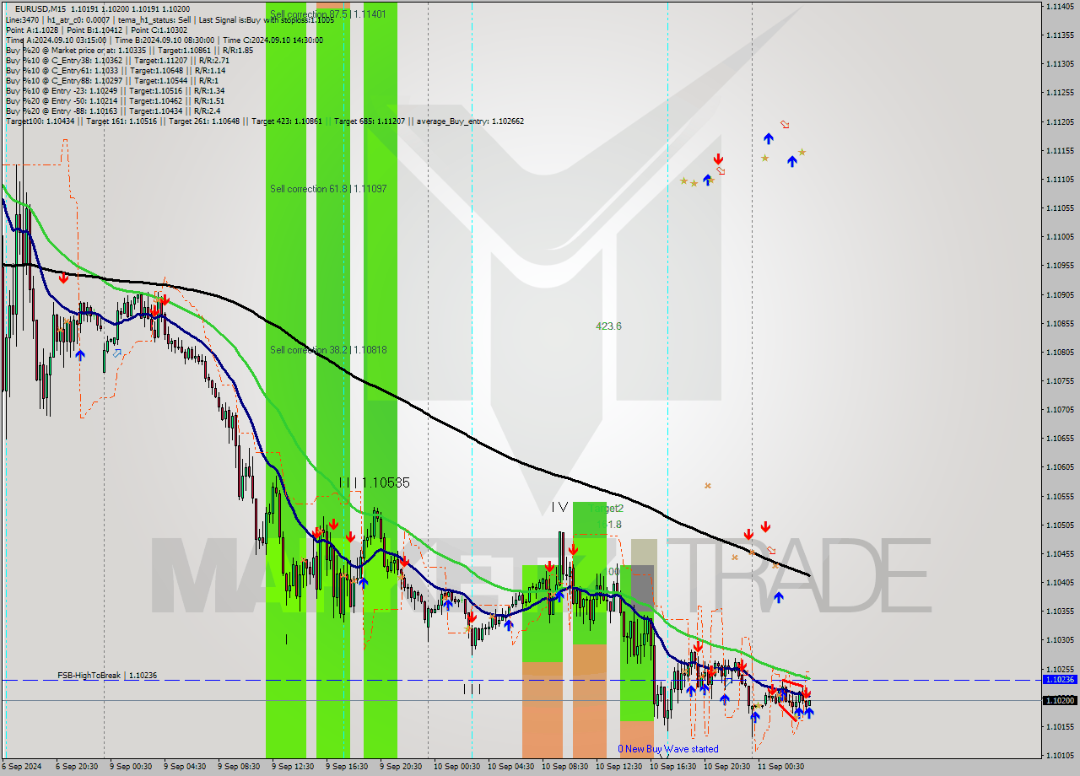Click the 'Target100: 1.10434' targets summary line
Image resolution: width=1080 pixels, height=776 pixels.
coord(264,121)
